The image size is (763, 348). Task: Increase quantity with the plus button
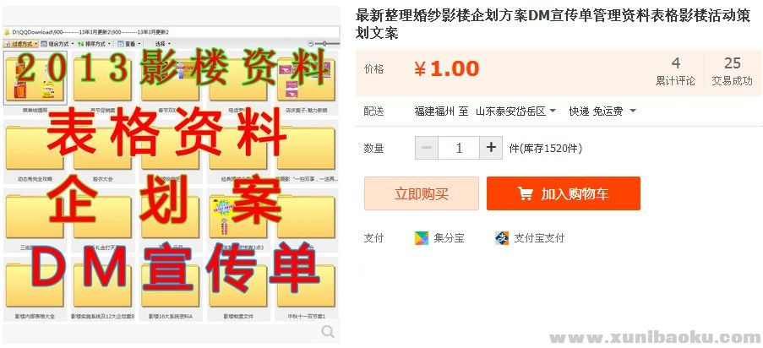(x=491, y=148)
